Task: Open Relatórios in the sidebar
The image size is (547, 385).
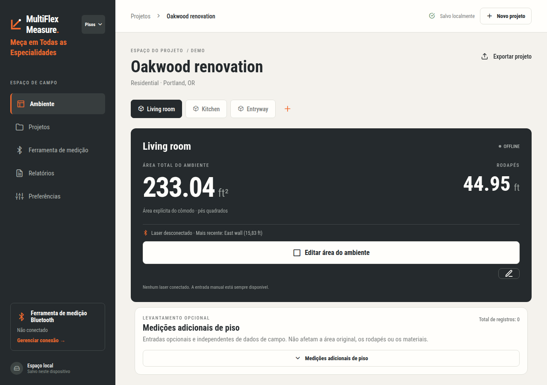Action: 58,173
